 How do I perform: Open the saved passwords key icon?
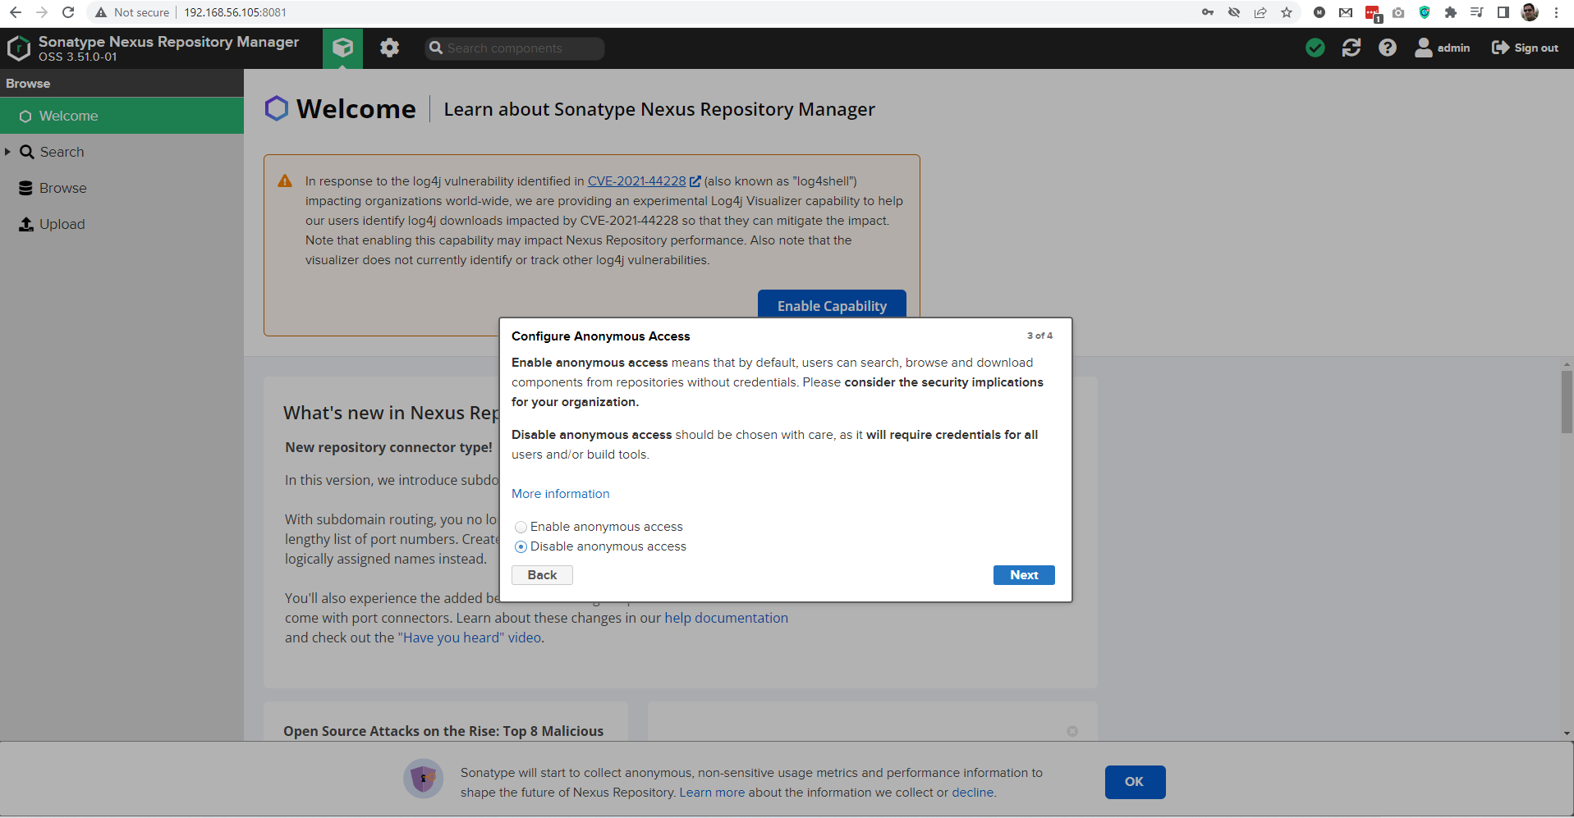[x=1208, y=12]
